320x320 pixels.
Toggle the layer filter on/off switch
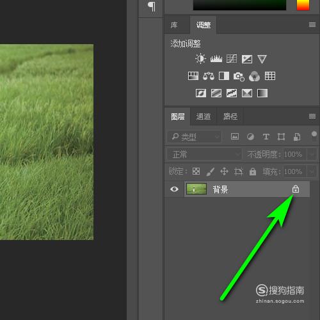pos(314,136)
